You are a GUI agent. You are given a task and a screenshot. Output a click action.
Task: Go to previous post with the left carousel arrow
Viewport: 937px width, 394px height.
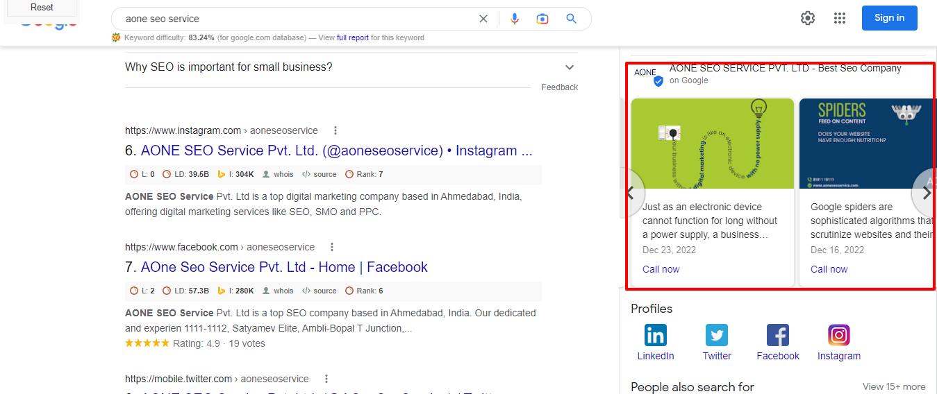[631, 193]
